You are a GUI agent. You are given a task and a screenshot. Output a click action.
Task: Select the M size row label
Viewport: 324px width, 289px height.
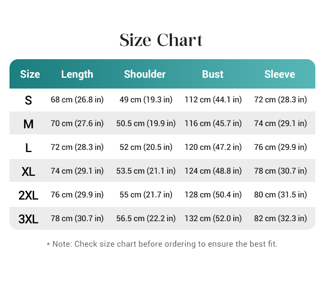(x=29, y=124)
